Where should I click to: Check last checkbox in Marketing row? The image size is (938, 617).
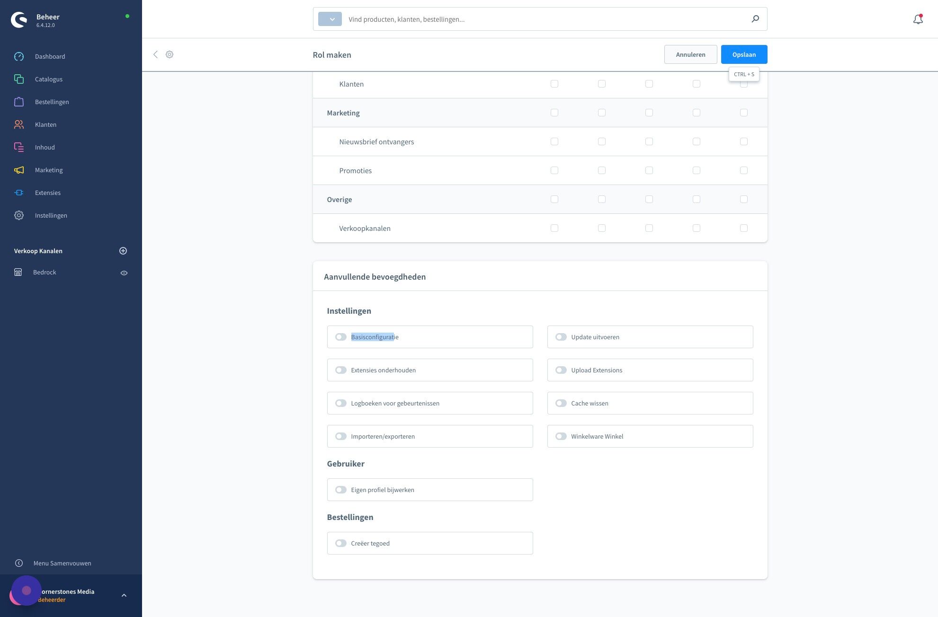click(x=744, y=113)
